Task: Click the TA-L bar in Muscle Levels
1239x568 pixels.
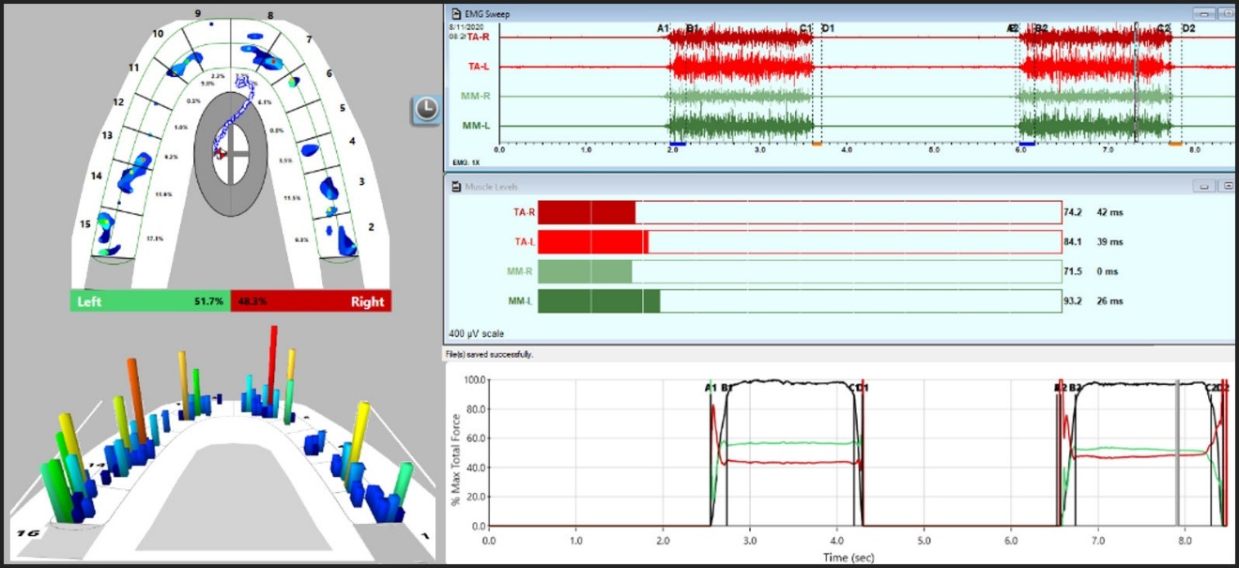Action: pos(593,242)
